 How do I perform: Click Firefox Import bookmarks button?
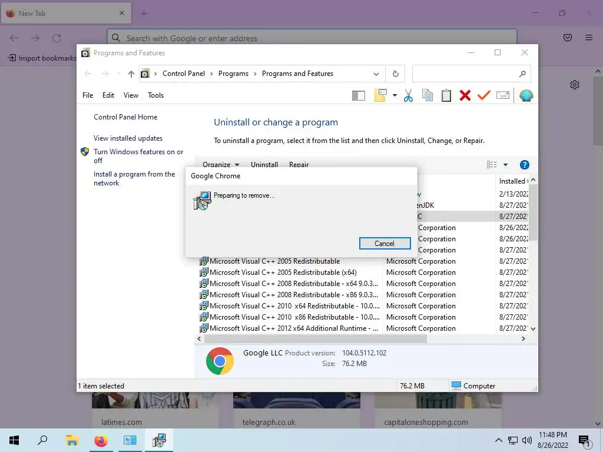point(42,58)
